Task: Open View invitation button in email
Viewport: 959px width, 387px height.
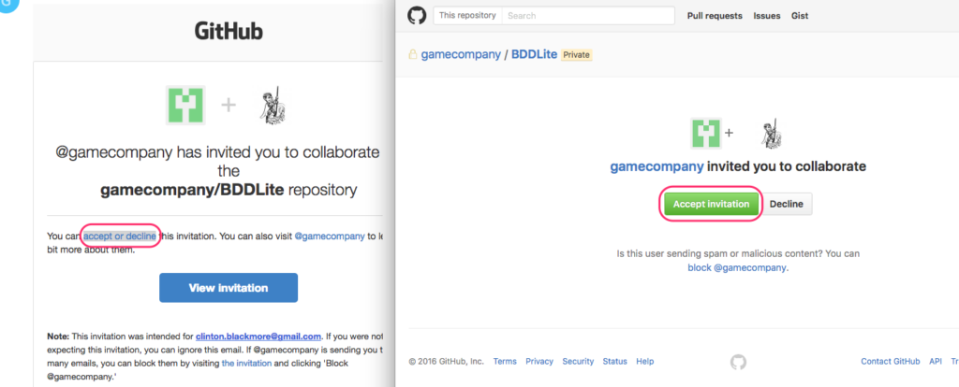Action: (x=229, y=288)
